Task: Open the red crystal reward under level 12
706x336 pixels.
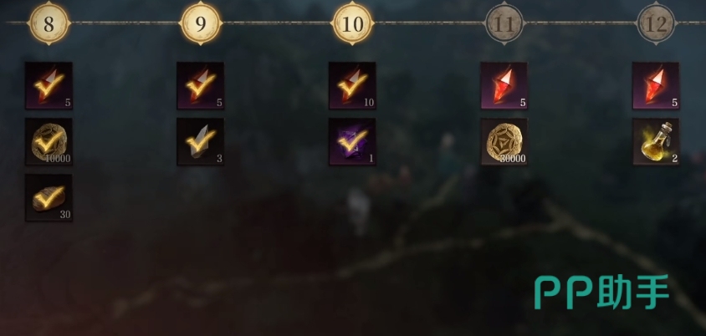Action: point(656,86)
